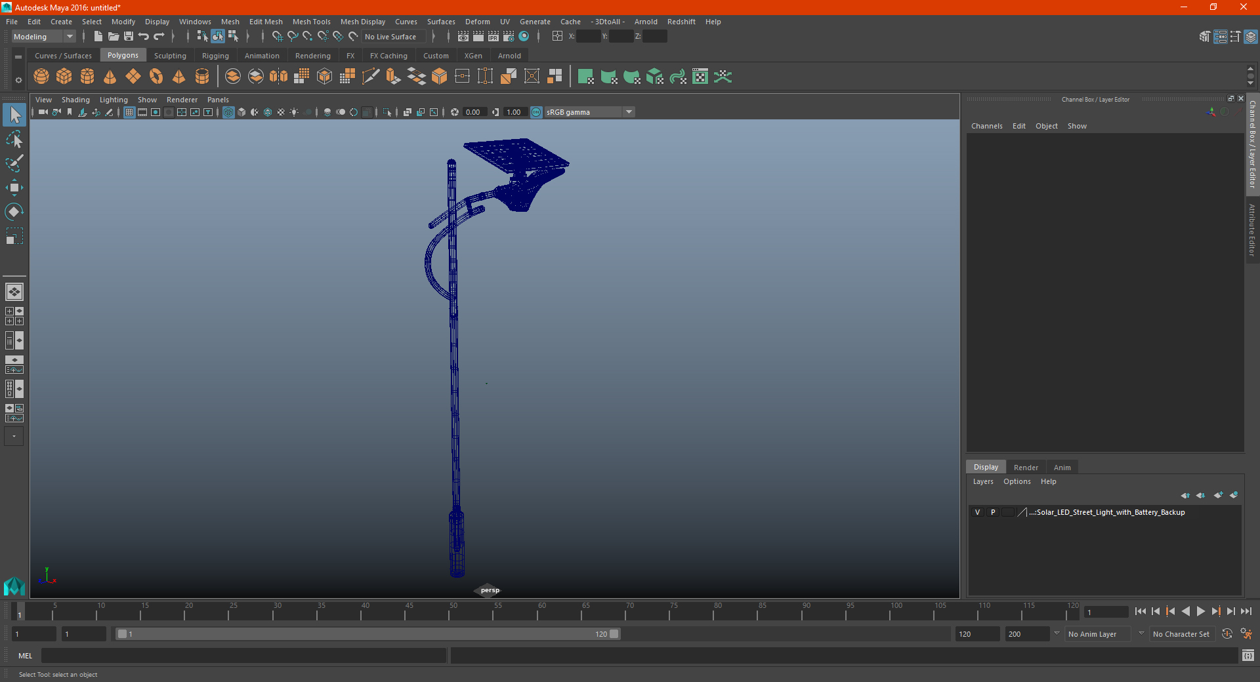Create a polygon cube from shelf
The image size is (1260, 682).
tap(64, 77)
